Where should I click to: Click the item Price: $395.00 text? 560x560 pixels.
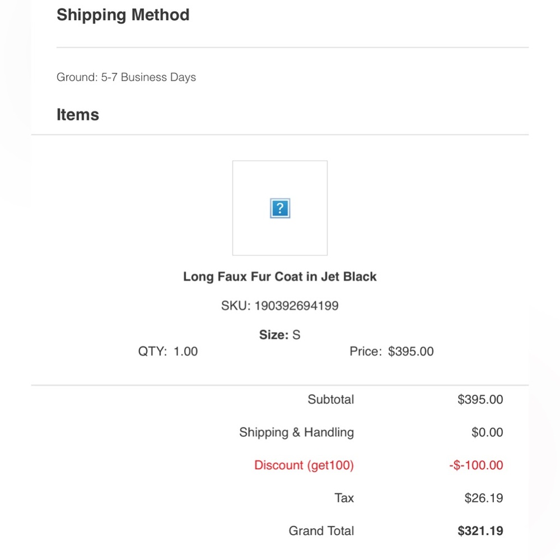(391, 352)
